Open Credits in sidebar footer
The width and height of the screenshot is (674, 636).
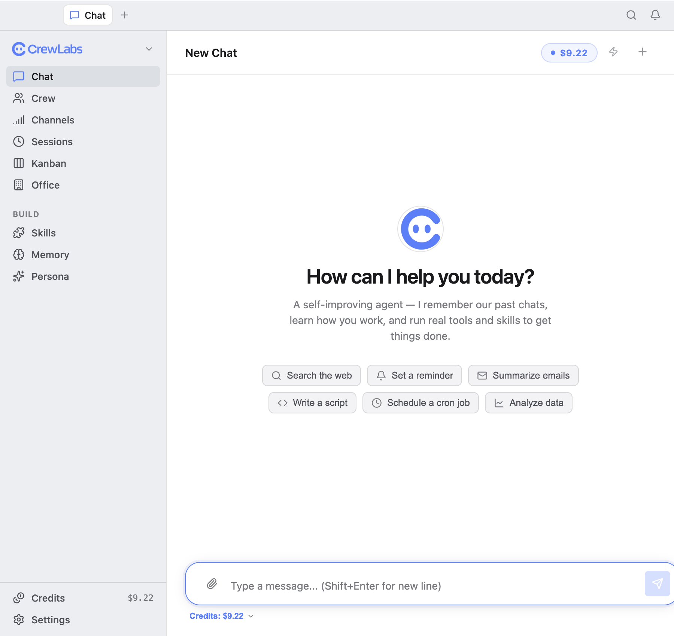click(x=83, y=598)
